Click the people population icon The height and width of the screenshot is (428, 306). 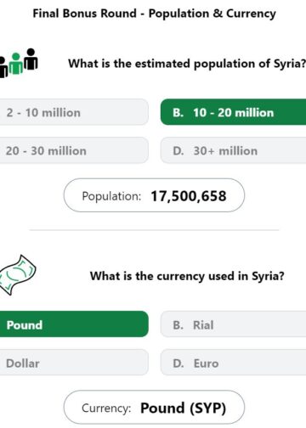(19, 63)
